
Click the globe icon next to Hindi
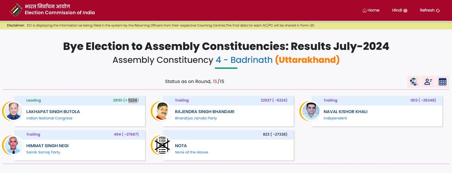coord(405,11)
